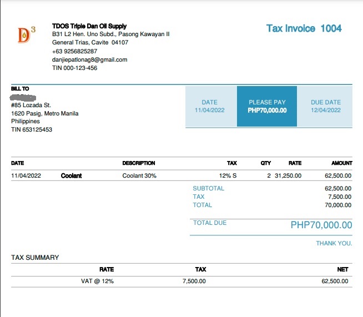The image size is (363, 317).
Task: Click the DATE 11/04/2022 box
Action: [x=211, y=106]
